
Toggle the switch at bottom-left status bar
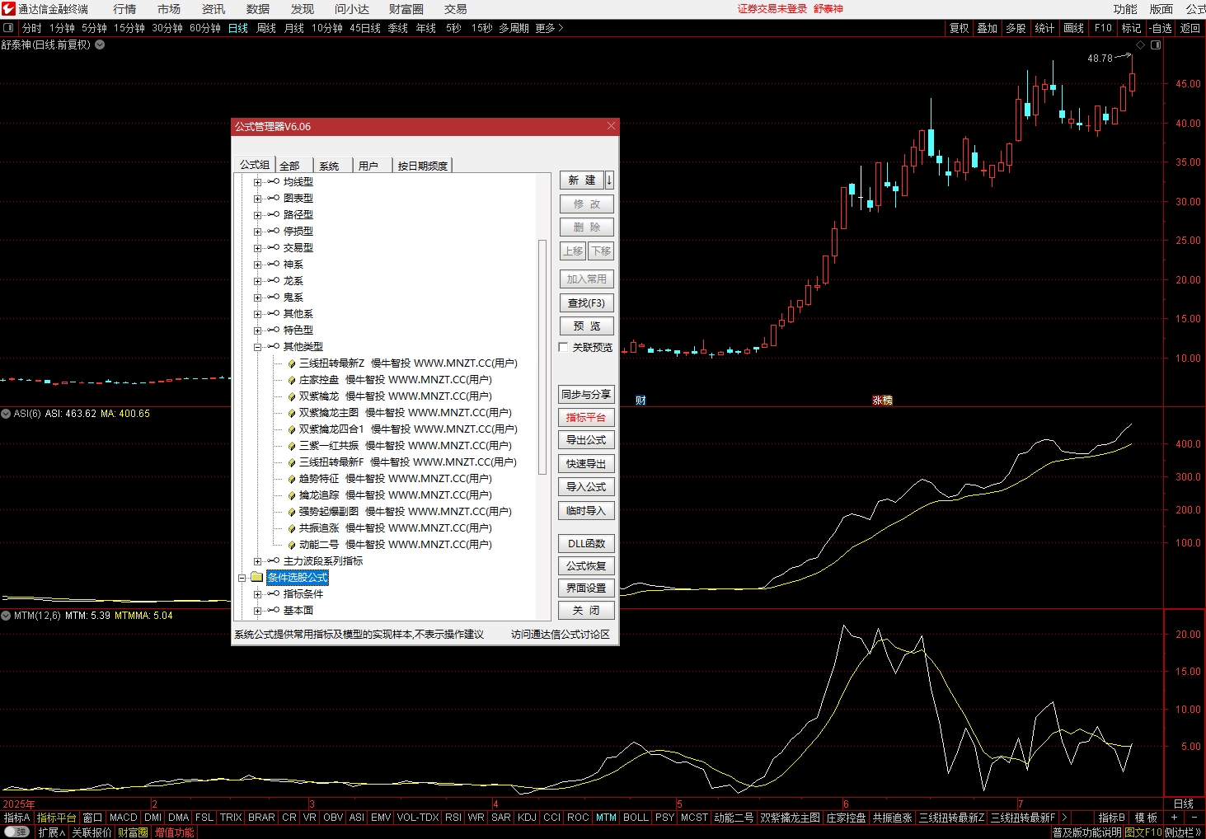16,832
